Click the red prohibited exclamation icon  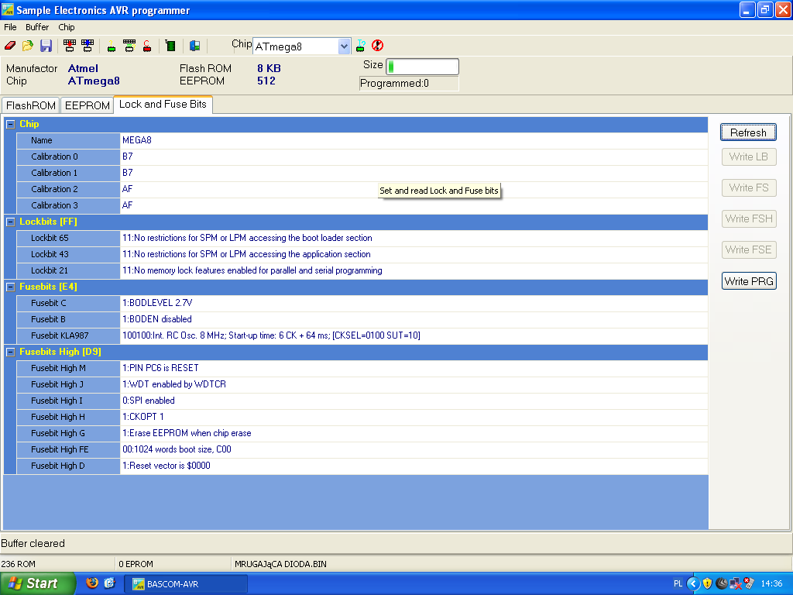(x=377, y=46)
